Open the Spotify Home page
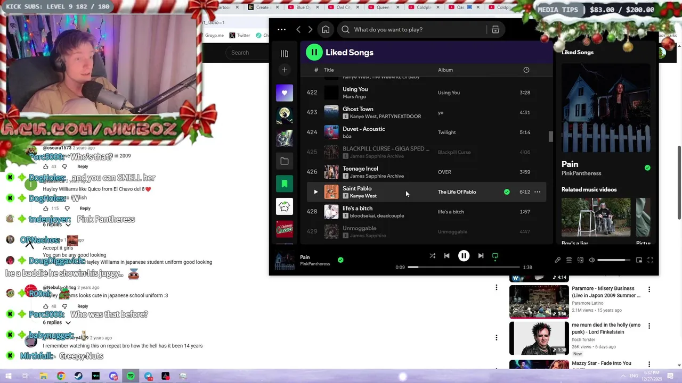682x383 pixels. [x=326, y=30]
